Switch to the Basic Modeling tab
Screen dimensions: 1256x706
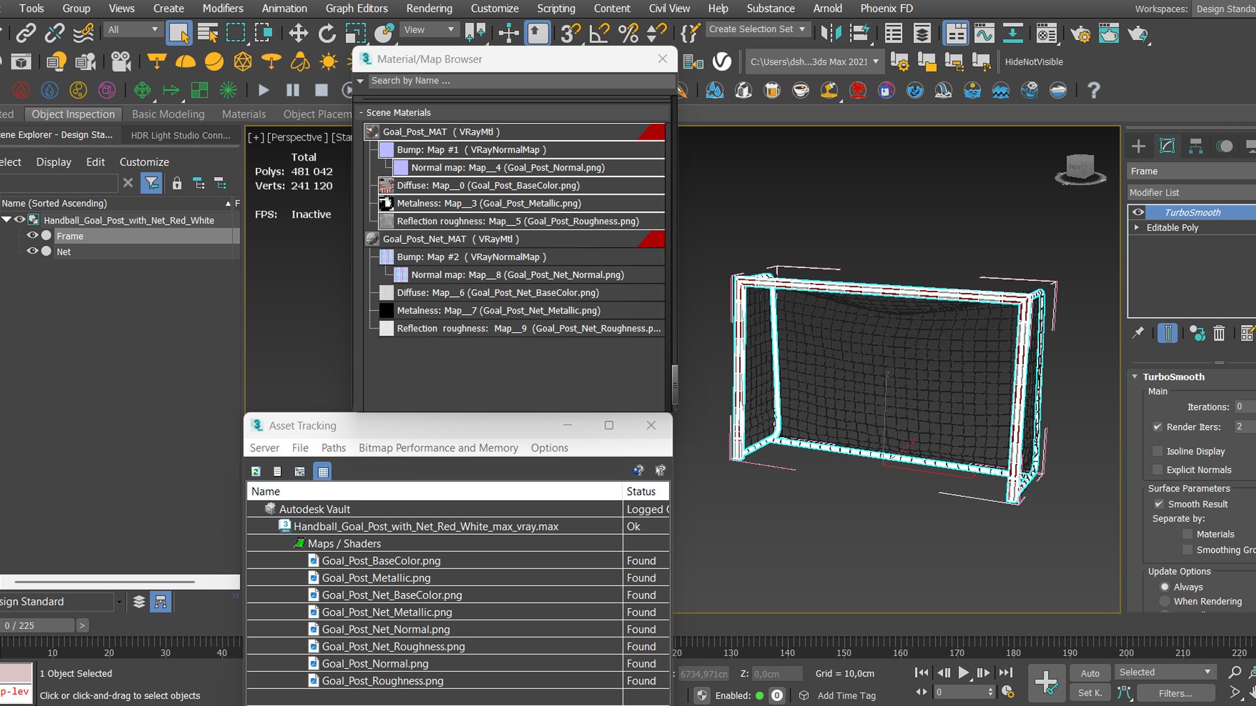point(168,114)
